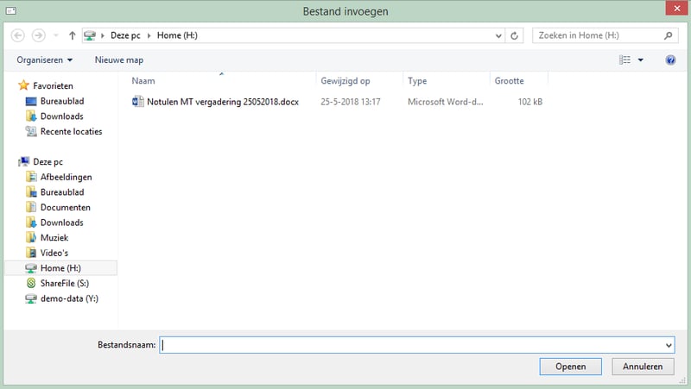Click the dialog system icon in title bar
Viewport: 691px width, 389px height.
[11, 11]
